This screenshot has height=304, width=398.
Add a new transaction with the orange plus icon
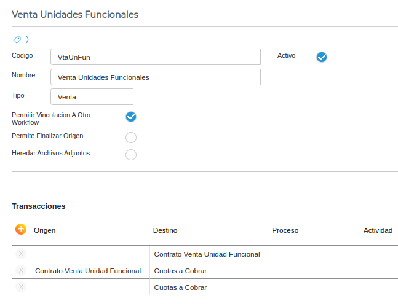coord(21,229)
